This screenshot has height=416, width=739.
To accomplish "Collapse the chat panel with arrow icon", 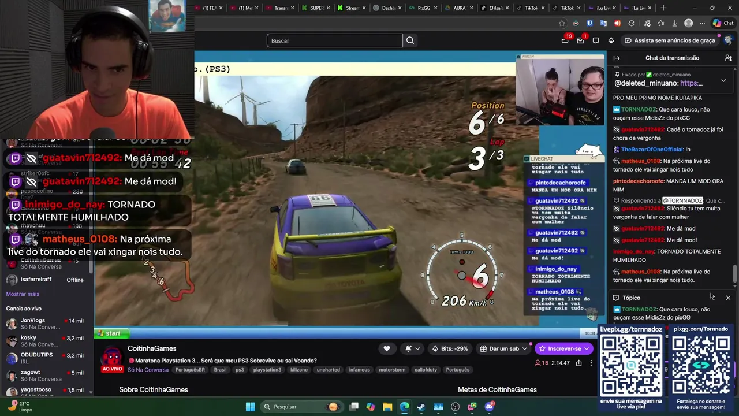I will pos(617,58).
